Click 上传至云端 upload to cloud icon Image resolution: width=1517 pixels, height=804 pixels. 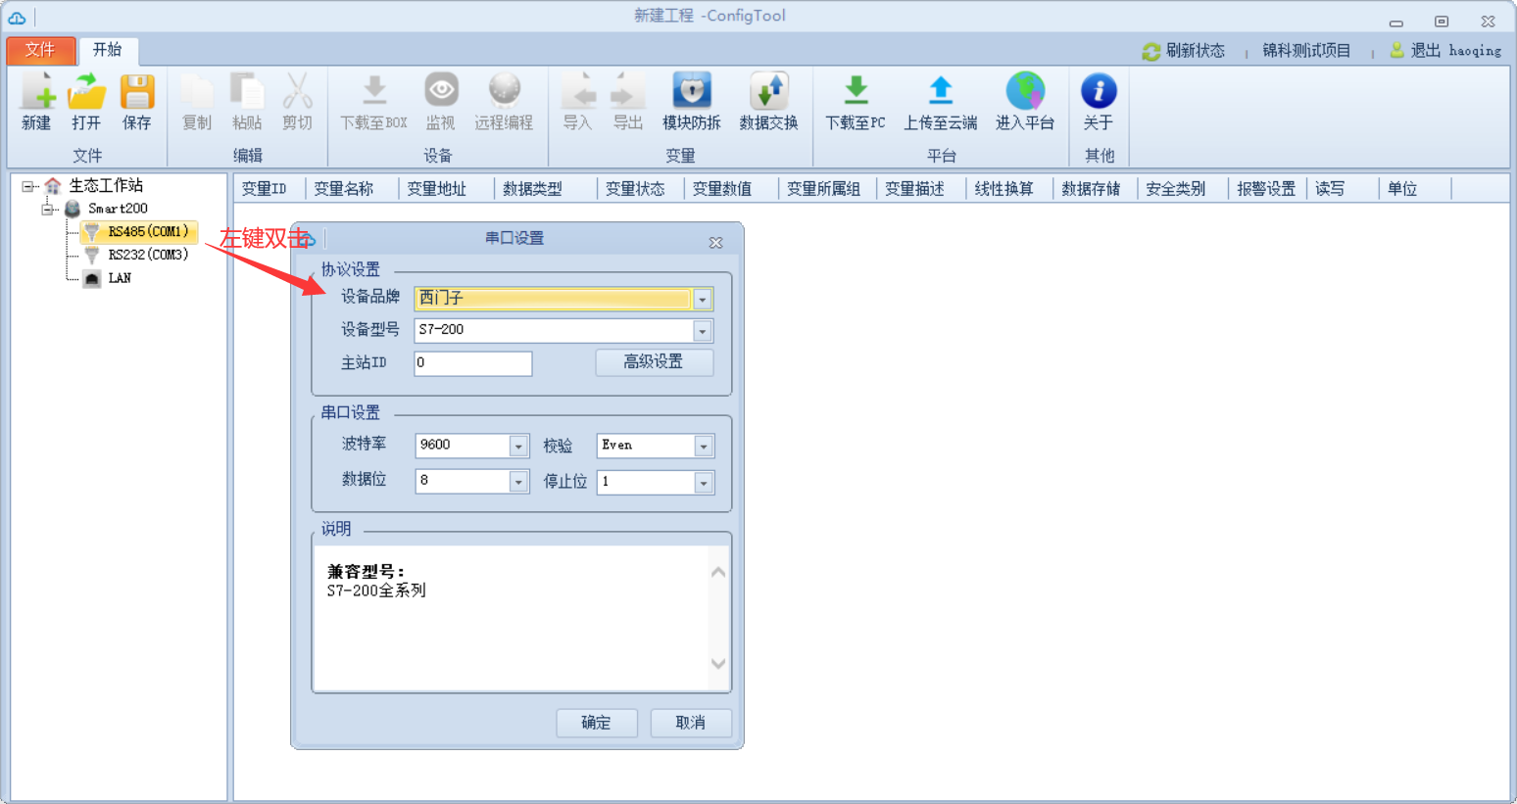coord(941,91)
